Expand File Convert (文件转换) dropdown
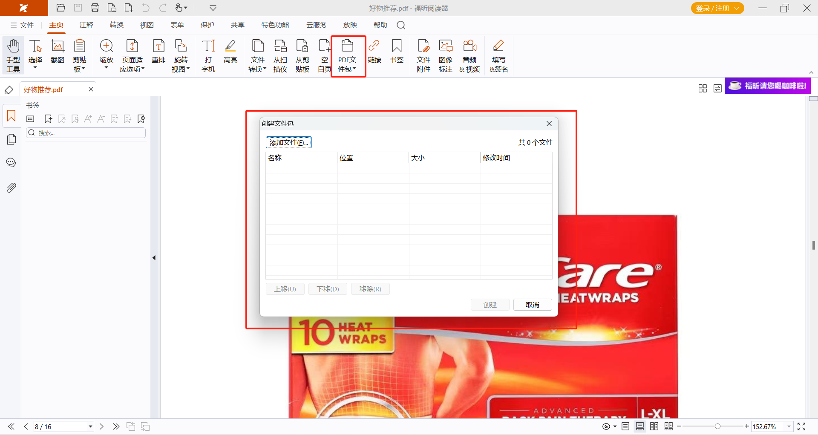Image resolution: width=818 pixels, height=435 pixels. 265,68
